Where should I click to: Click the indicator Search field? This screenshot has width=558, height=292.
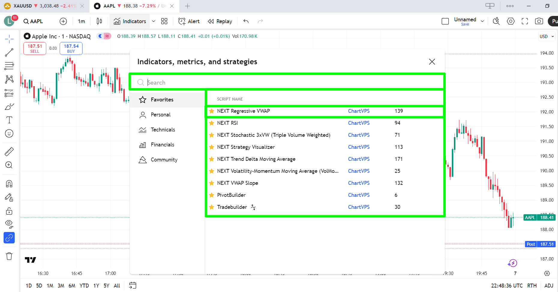pos(288,83)
